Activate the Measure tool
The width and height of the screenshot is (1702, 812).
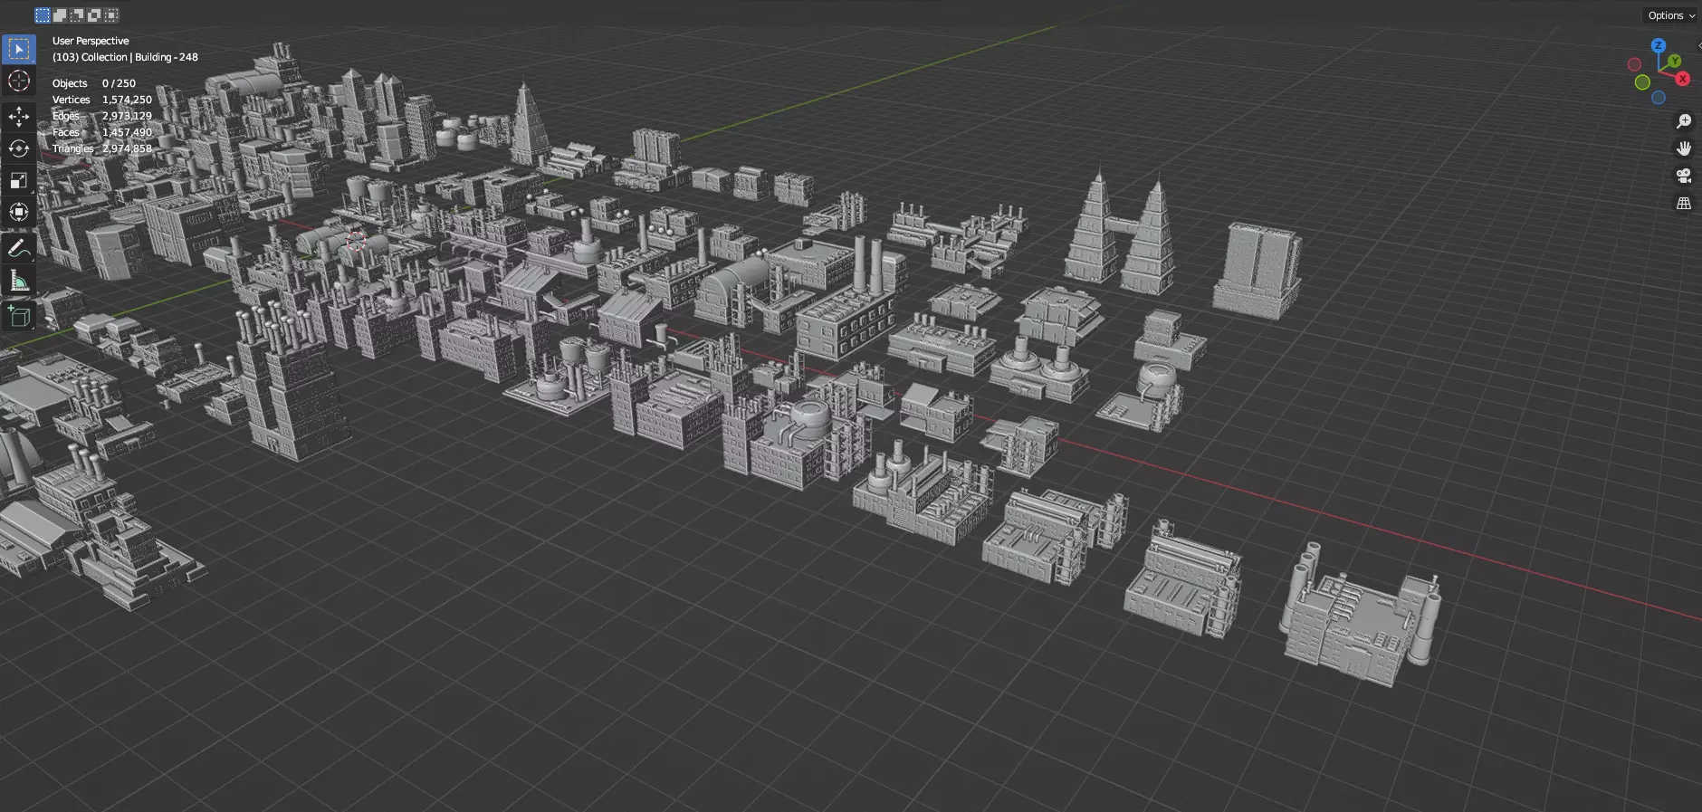[x=19, y=281]
